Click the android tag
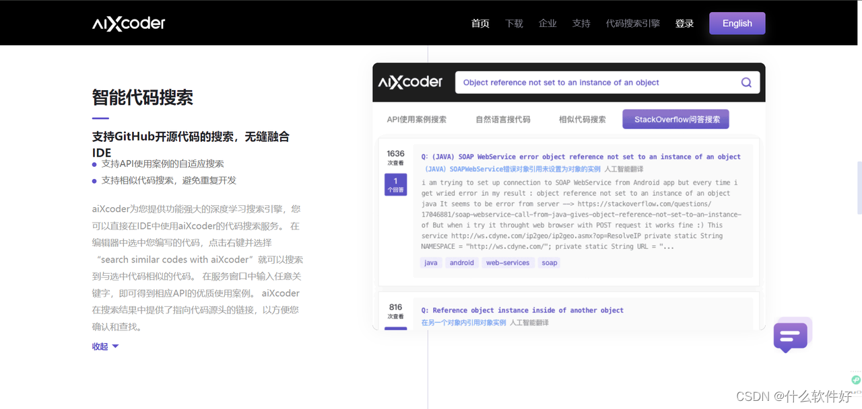 pyautogui.click(x=462, y=263)
